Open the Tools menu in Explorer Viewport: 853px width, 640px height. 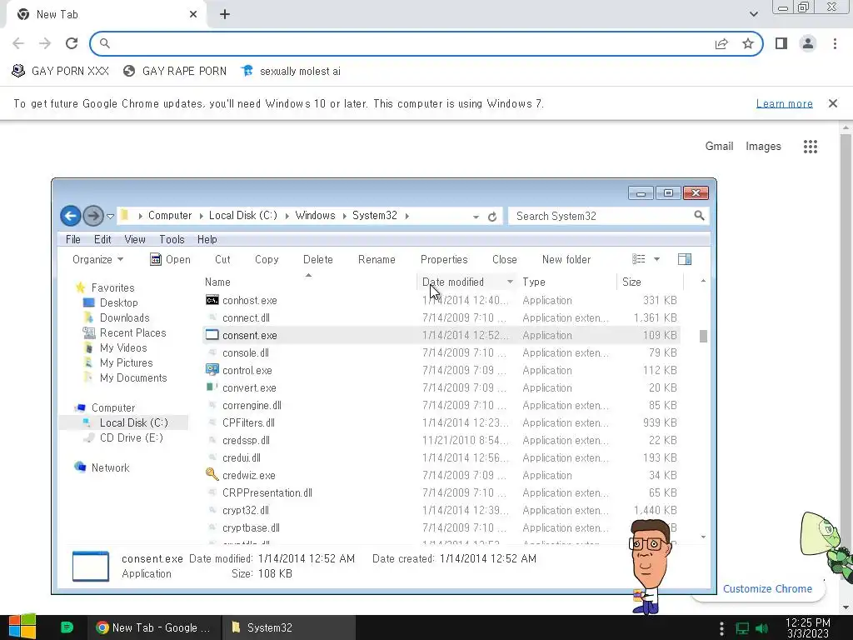(172, 239)
